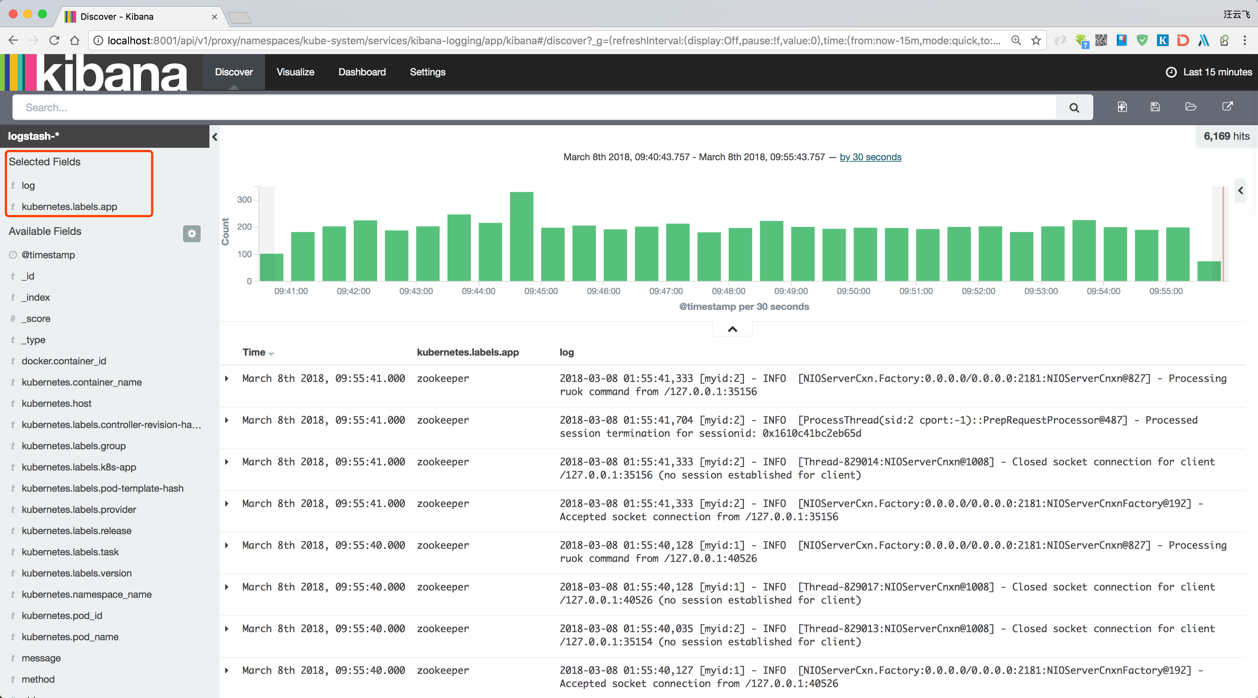Expand the first zookeeper log row
Screen dimensions: 1258x698
click(x=227, y=378)
